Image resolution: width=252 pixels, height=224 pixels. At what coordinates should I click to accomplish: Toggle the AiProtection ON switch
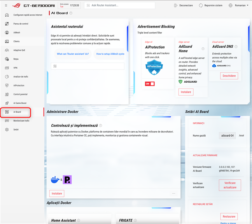click(150, 84)
